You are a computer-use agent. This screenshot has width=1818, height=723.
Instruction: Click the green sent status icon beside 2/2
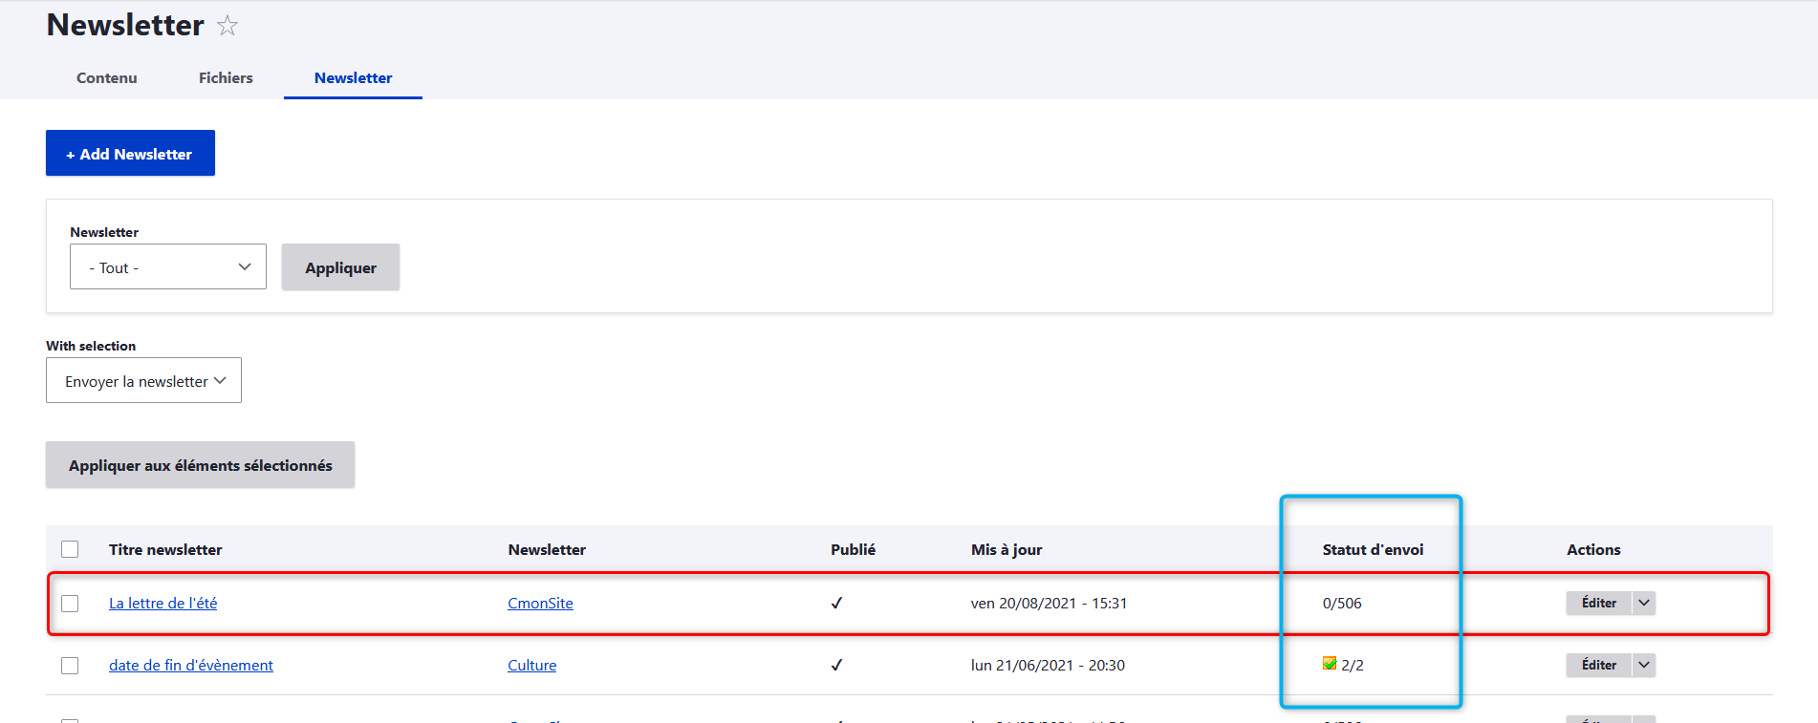tap(1330, 664)
